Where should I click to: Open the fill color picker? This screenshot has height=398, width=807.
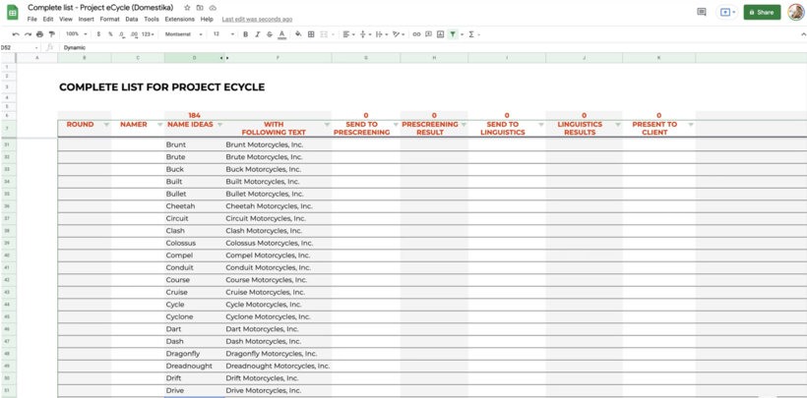[298, 34]
